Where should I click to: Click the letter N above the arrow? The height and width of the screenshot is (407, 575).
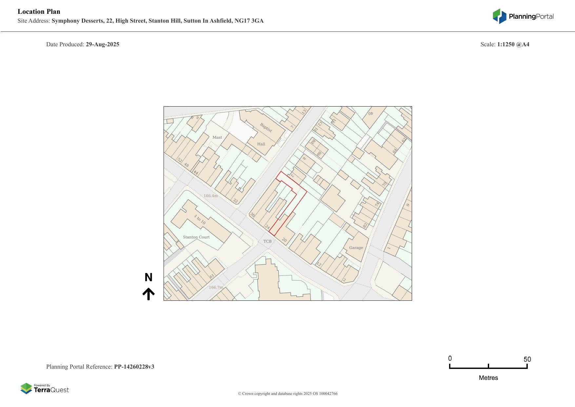click(x=149, y=277)
